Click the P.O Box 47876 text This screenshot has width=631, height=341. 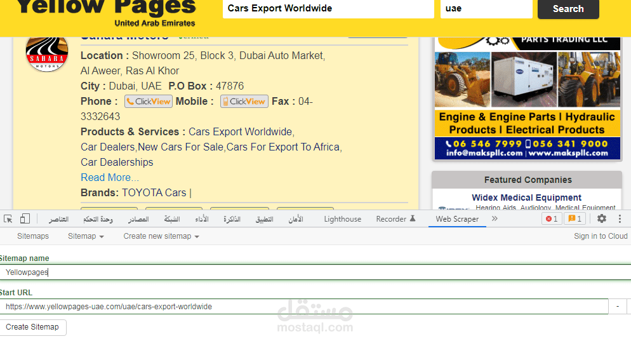(x=206, y=86)
